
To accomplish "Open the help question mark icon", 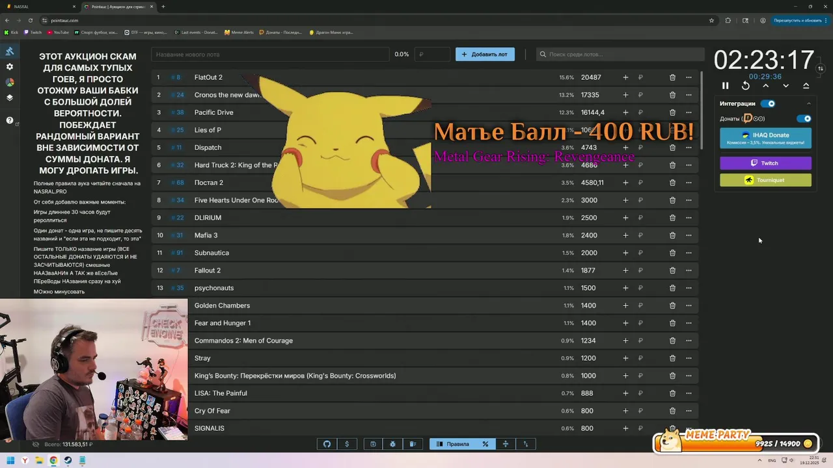I will tap(10, 120).
